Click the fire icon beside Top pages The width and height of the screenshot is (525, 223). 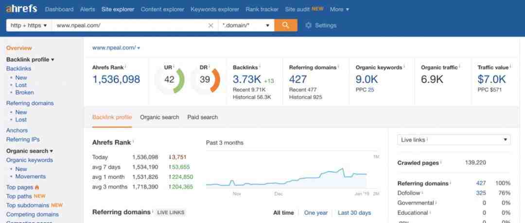37,187
